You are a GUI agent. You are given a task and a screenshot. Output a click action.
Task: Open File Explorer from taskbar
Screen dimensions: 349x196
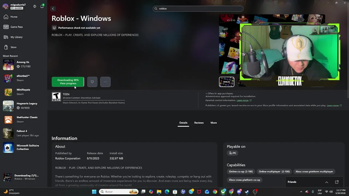[x=159, y=192]
